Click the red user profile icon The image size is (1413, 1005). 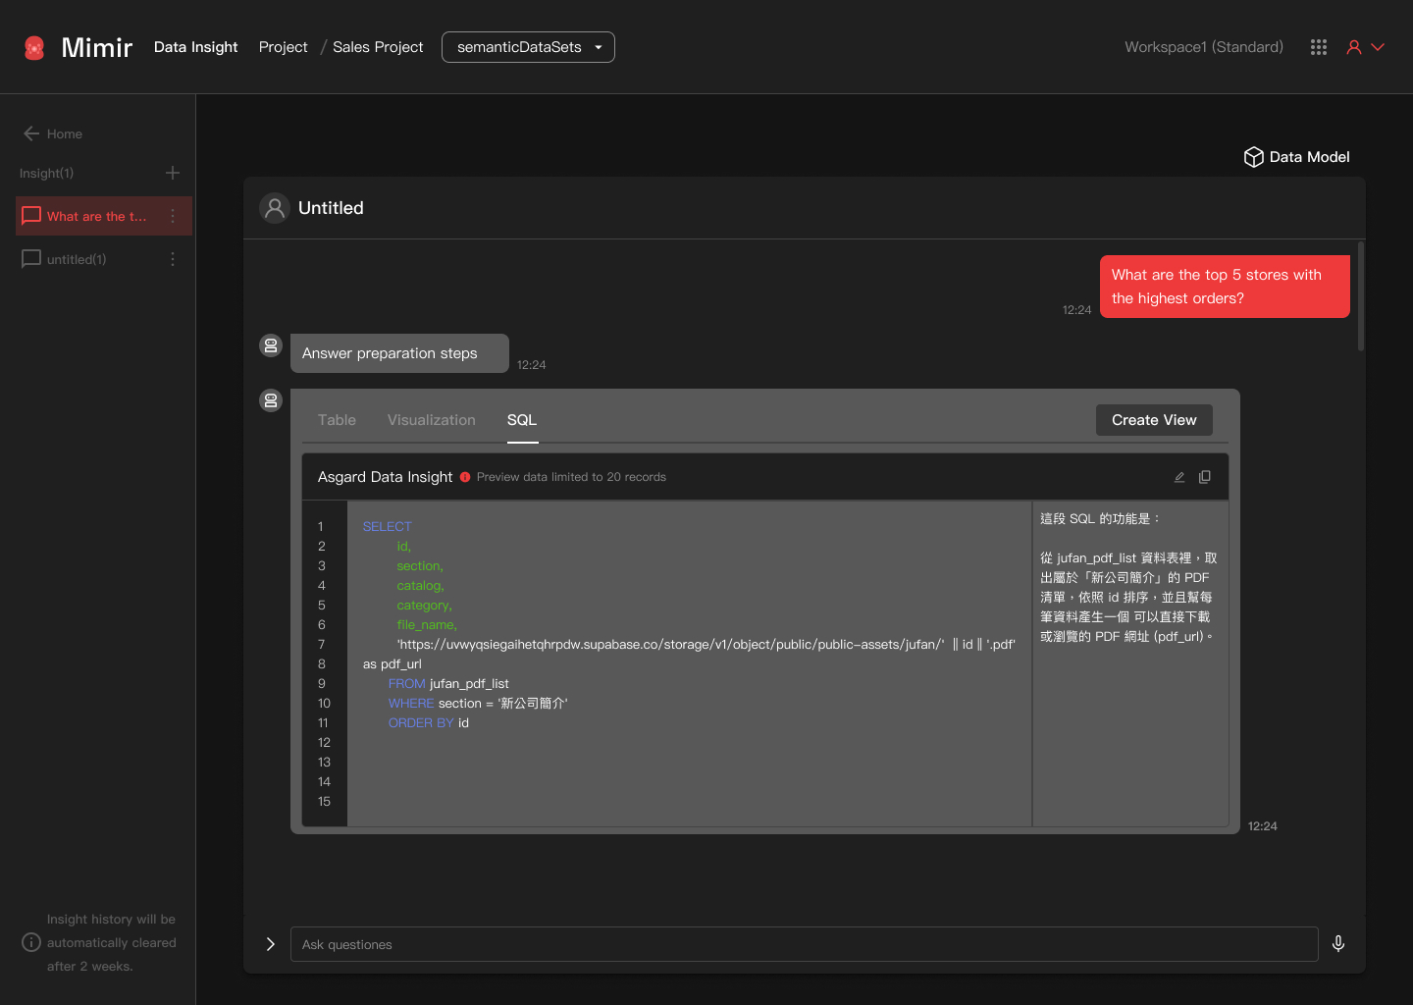1353,46
